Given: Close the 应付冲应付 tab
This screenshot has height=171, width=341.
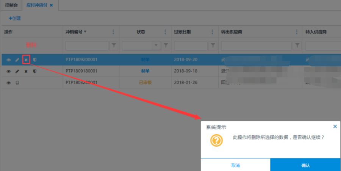Looking at the screenshot, I should click(x=51, y=5).
